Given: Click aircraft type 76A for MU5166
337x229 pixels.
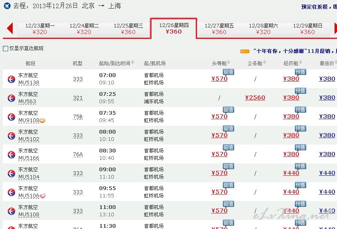Looking at the screenshot, I should pos(78,154).
